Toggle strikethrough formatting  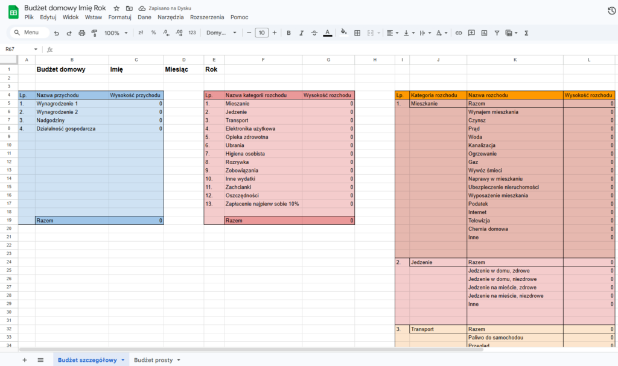click(314, 33)
